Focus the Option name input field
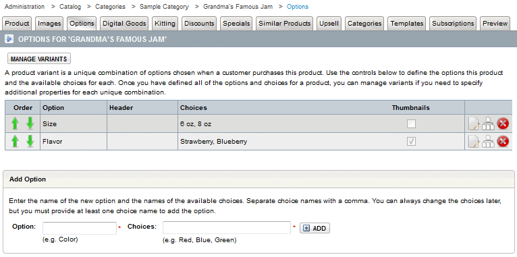 point(80,228)
